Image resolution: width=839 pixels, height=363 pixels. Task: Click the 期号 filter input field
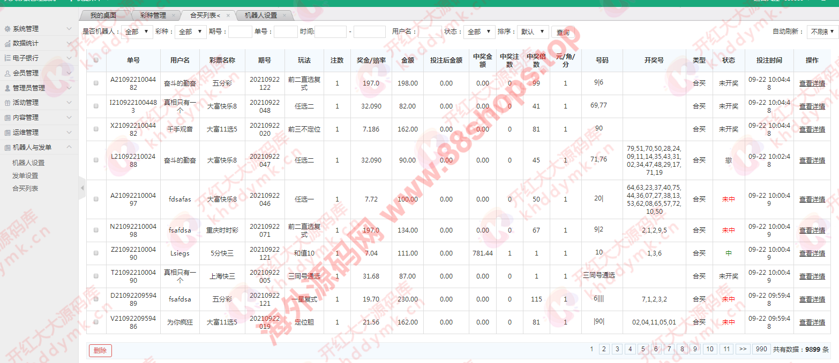click(x=239, y=32)
